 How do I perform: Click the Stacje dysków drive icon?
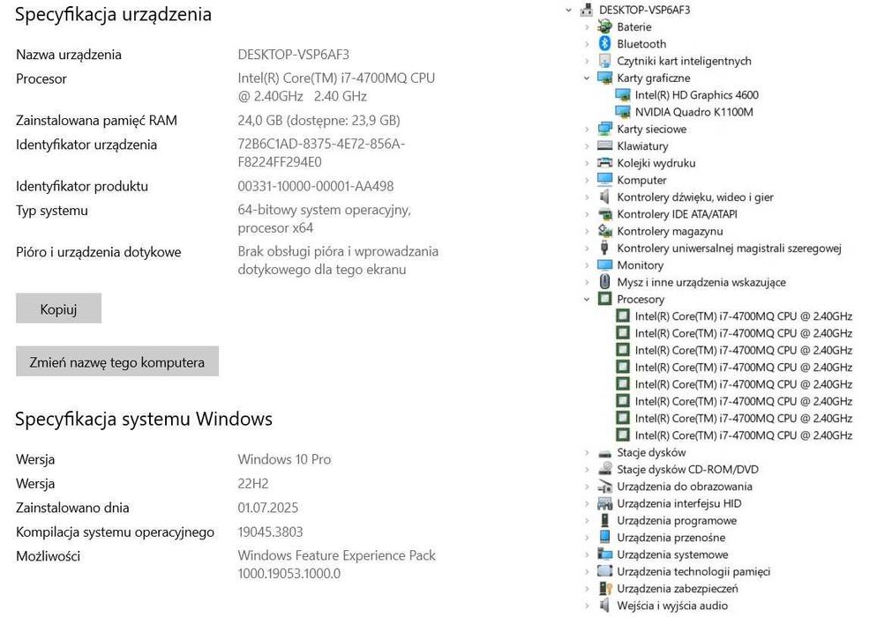point(604,453)
